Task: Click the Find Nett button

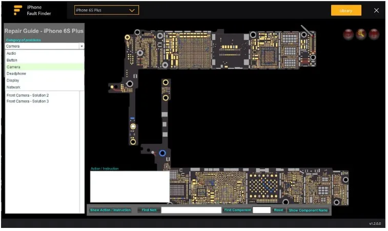Action: tap(149, 210)
